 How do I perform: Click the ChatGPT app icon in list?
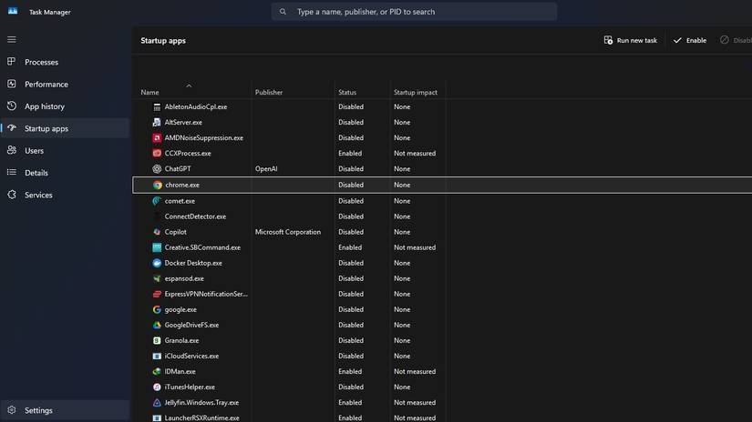(x=157, y=169)
